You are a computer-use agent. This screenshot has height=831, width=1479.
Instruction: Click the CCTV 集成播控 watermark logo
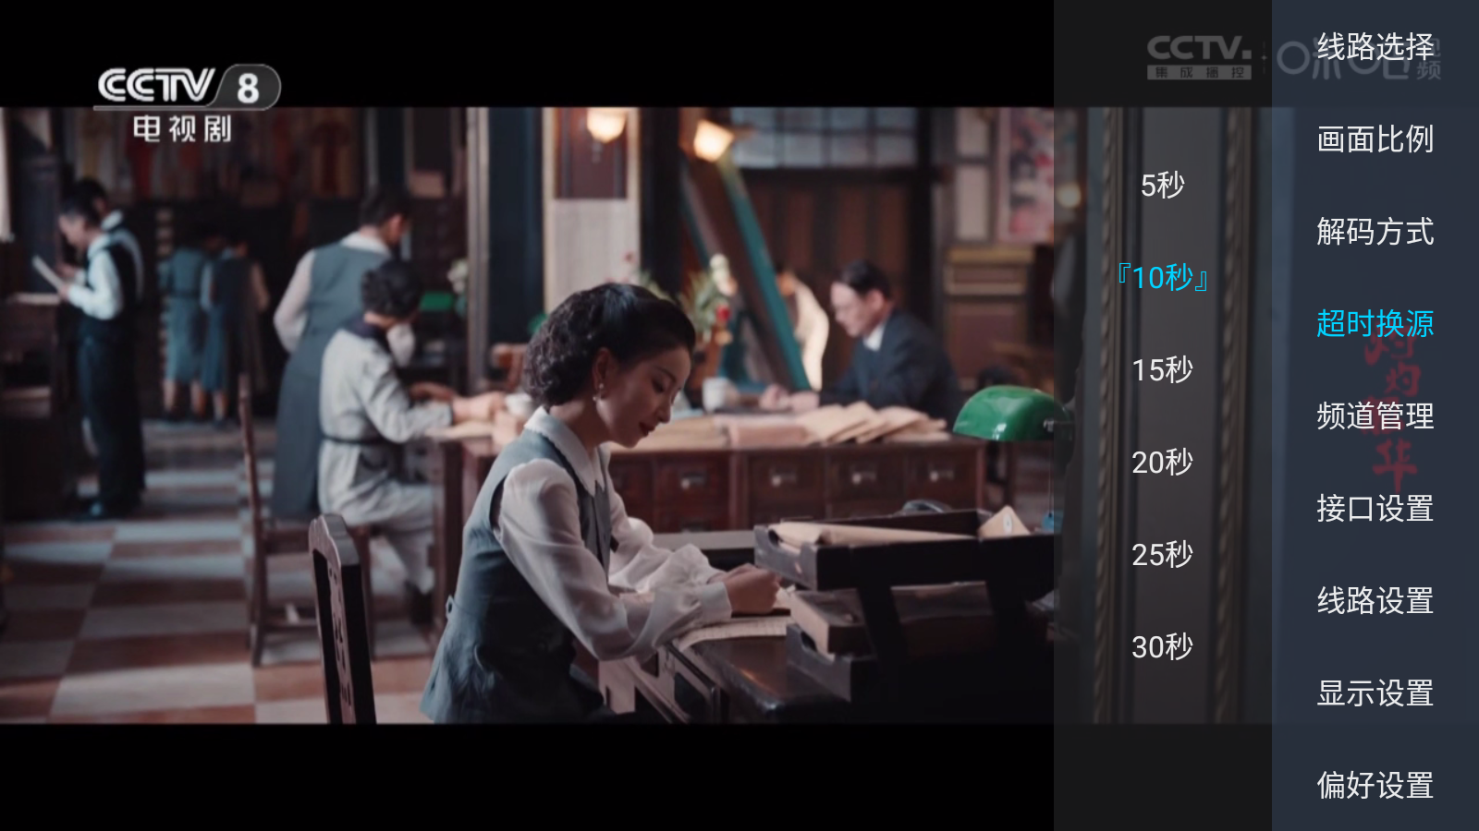point(1197,55)
